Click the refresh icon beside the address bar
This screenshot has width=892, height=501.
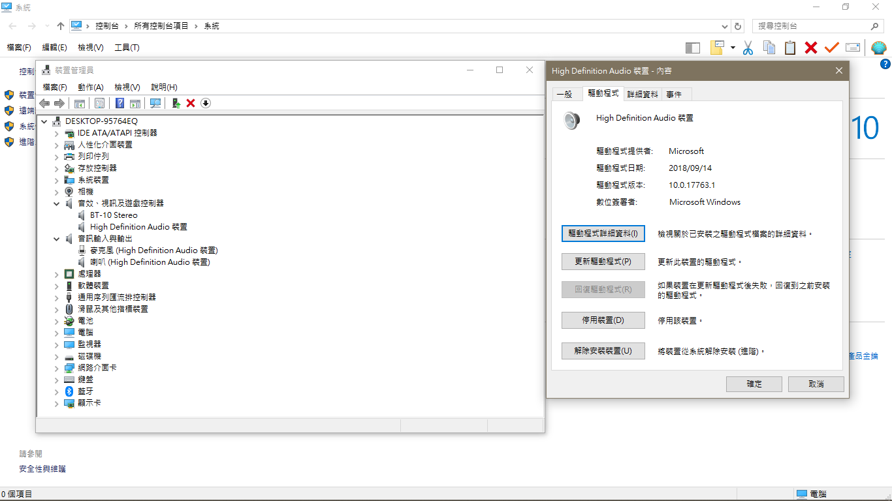click(x=738, y=26)
